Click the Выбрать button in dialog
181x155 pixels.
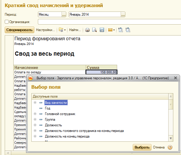tap(142, 147)
